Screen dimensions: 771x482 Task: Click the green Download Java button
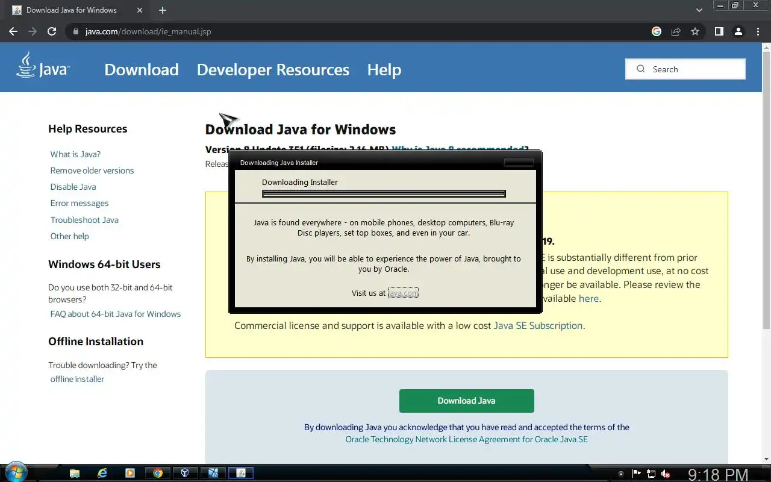(466, 401)
